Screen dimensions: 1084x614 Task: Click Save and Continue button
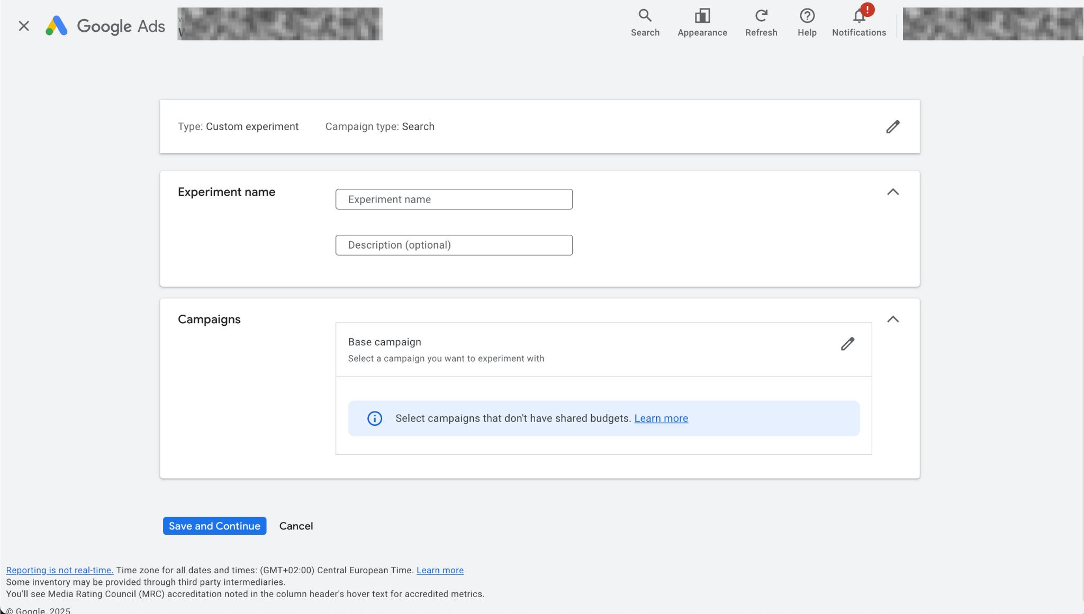[214, 526]
